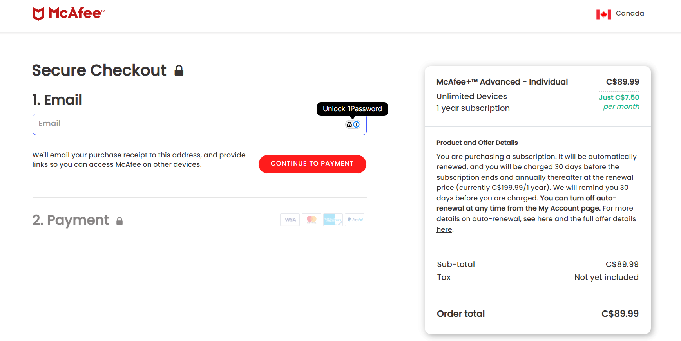The image size is (681, 341).
Task: Open the My Account link
Action: [558, 208]
